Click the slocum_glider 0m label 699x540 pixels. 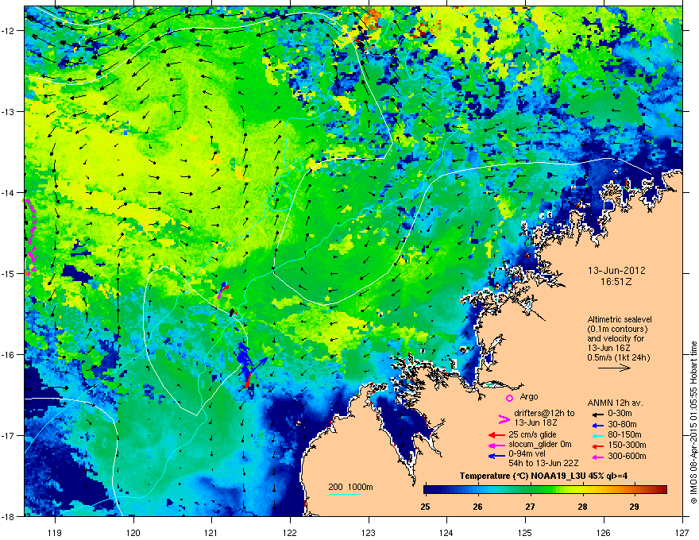tap(540, 445)
